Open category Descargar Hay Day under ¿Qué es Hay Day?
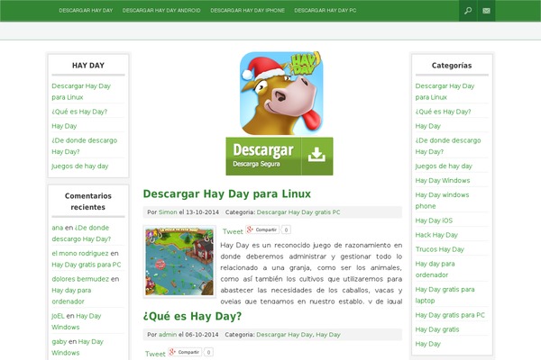Viewport: 541px width, 360px height. click(284, 335)
